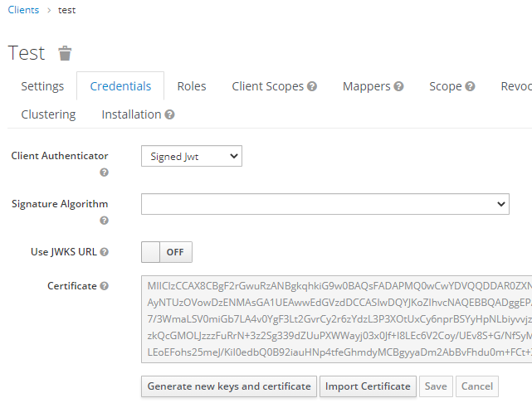Show Use JWKS URL help icon

click(105, 252)
